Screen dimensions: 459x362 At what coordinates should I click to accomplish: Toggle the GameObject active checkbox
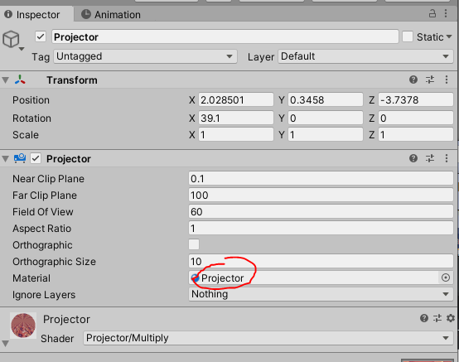point(41,37)
